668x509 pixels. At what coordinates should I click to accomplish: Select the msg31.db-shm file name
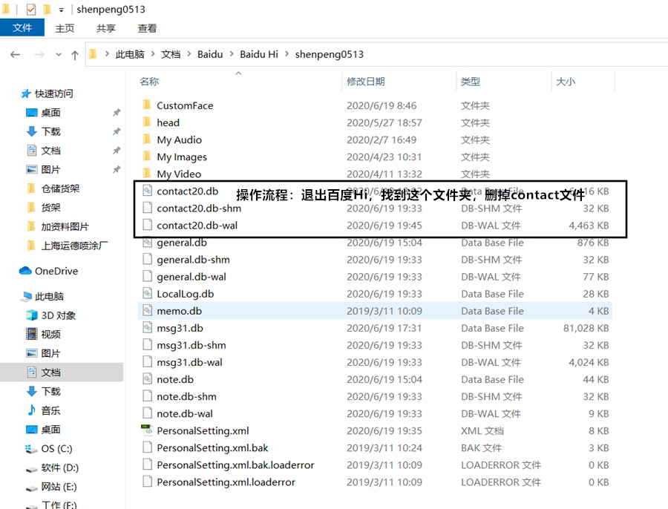(x=191, y=346)
